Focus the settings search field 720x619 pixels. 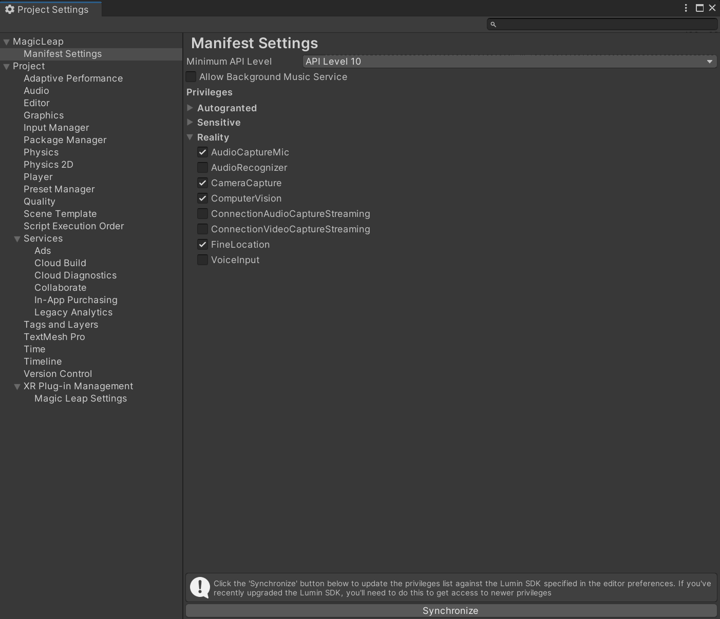[x=602, y=24]
